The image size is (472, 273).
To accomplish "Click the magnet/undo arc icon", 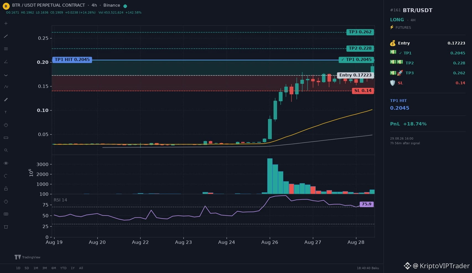I will pyautogui.click(x=6, y=176).
